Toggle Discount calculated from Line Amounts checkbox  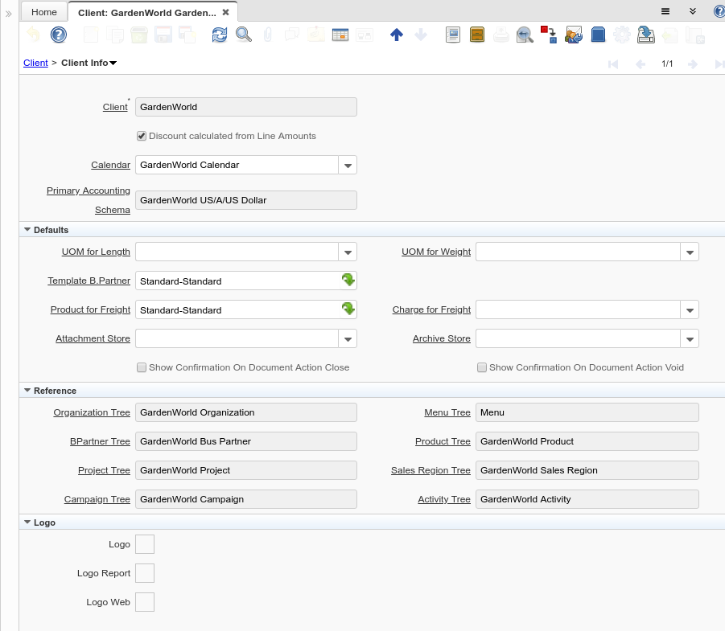[142, 136]
